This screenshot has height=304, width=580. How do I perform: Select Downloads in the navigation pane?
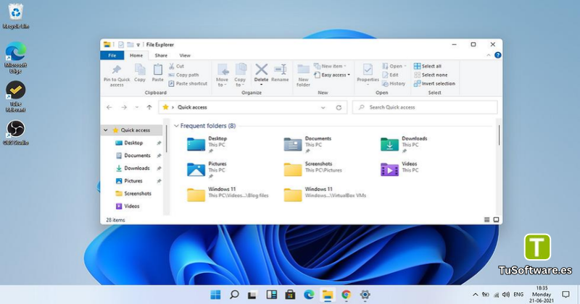pyautogui.click(x=137, y=168)
